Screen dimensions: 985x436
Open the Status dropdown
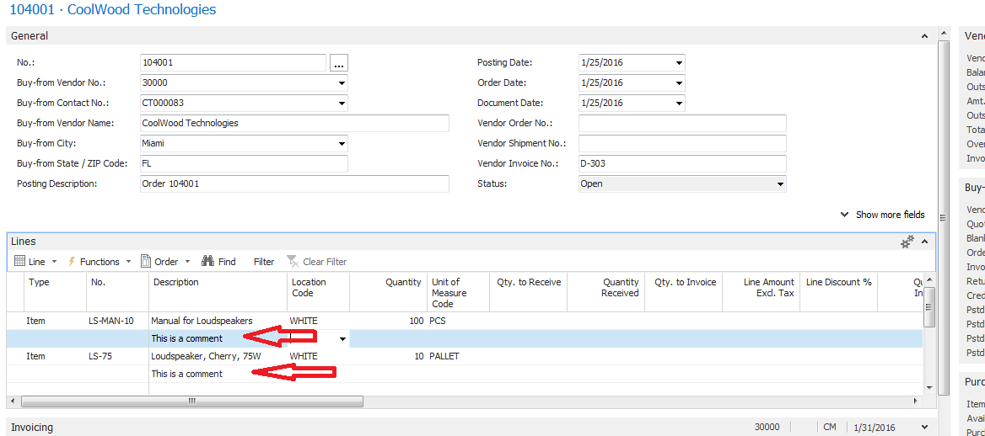pyautogui.click(x=780, y=184)
